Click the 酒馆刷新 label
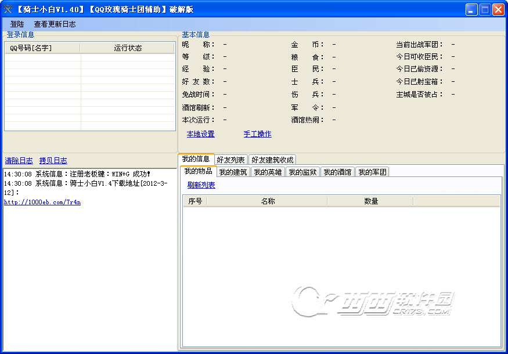This screenshot has height=354, width=508. click(x=198, y=107)
